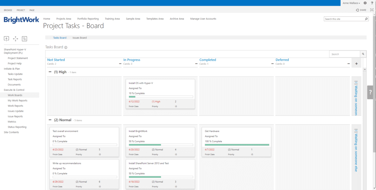Open the Help question mark icon
Viewport: 376px width, 190px height.
(x=372, y=3)
